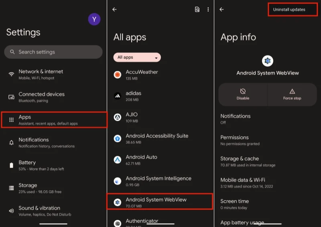Disable Android System WebView

tap(243, 94)
